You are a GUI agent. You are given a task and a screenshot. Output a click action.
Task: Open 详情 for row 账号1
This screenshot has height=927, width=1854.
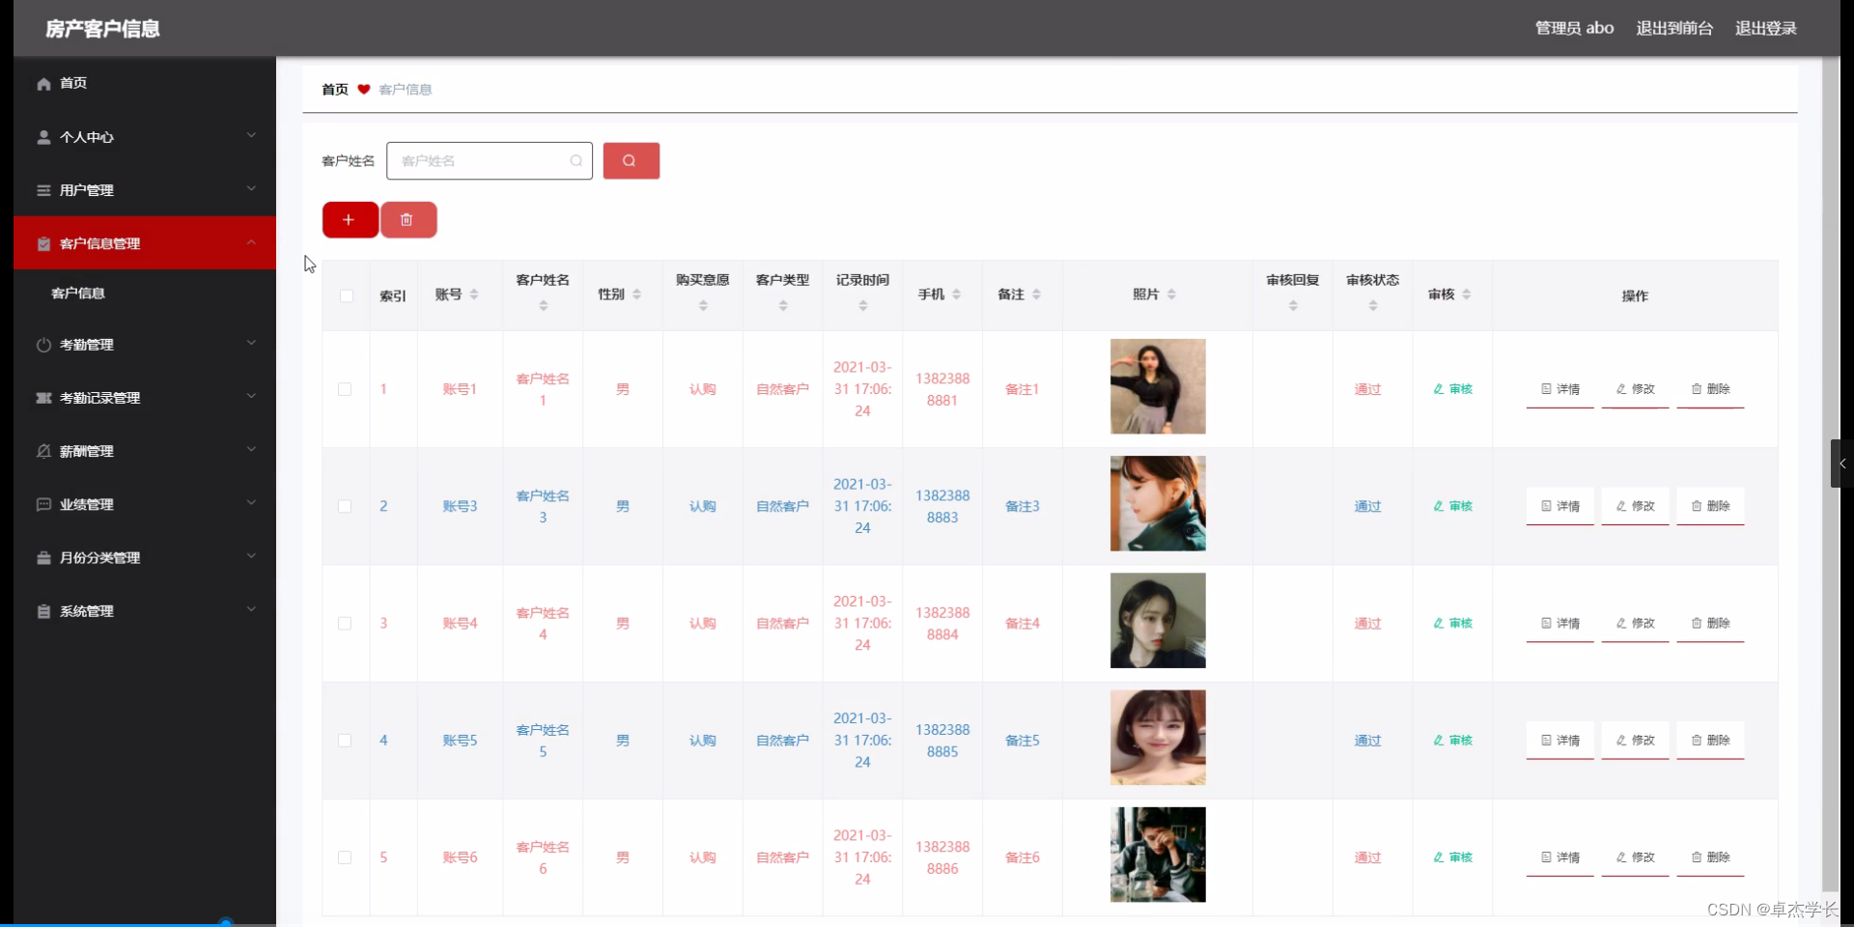pyautogui.click(x=1560, y=390)
